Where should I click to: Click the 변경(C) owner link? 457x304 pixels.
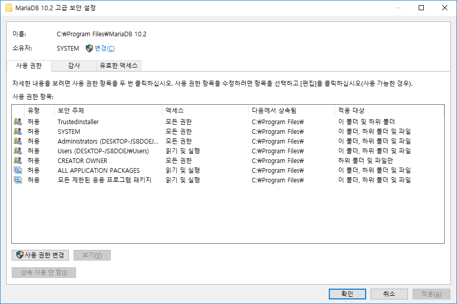coord(105,49)
